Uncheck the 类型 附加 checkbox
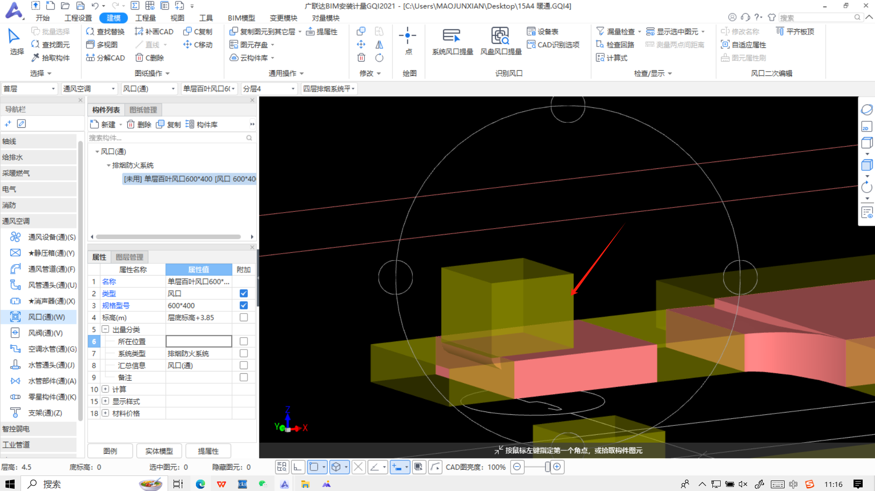 [x=243, y=293]
